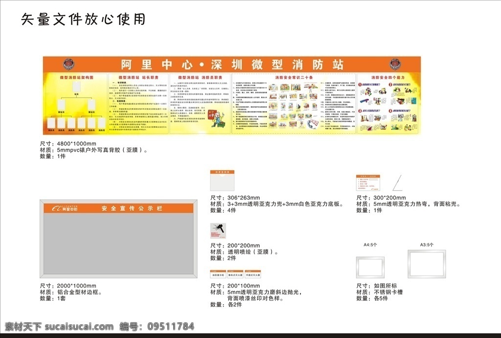This screenshot has width=501, height=338.
Task: Click the label A4:5个
Action: 370,245
